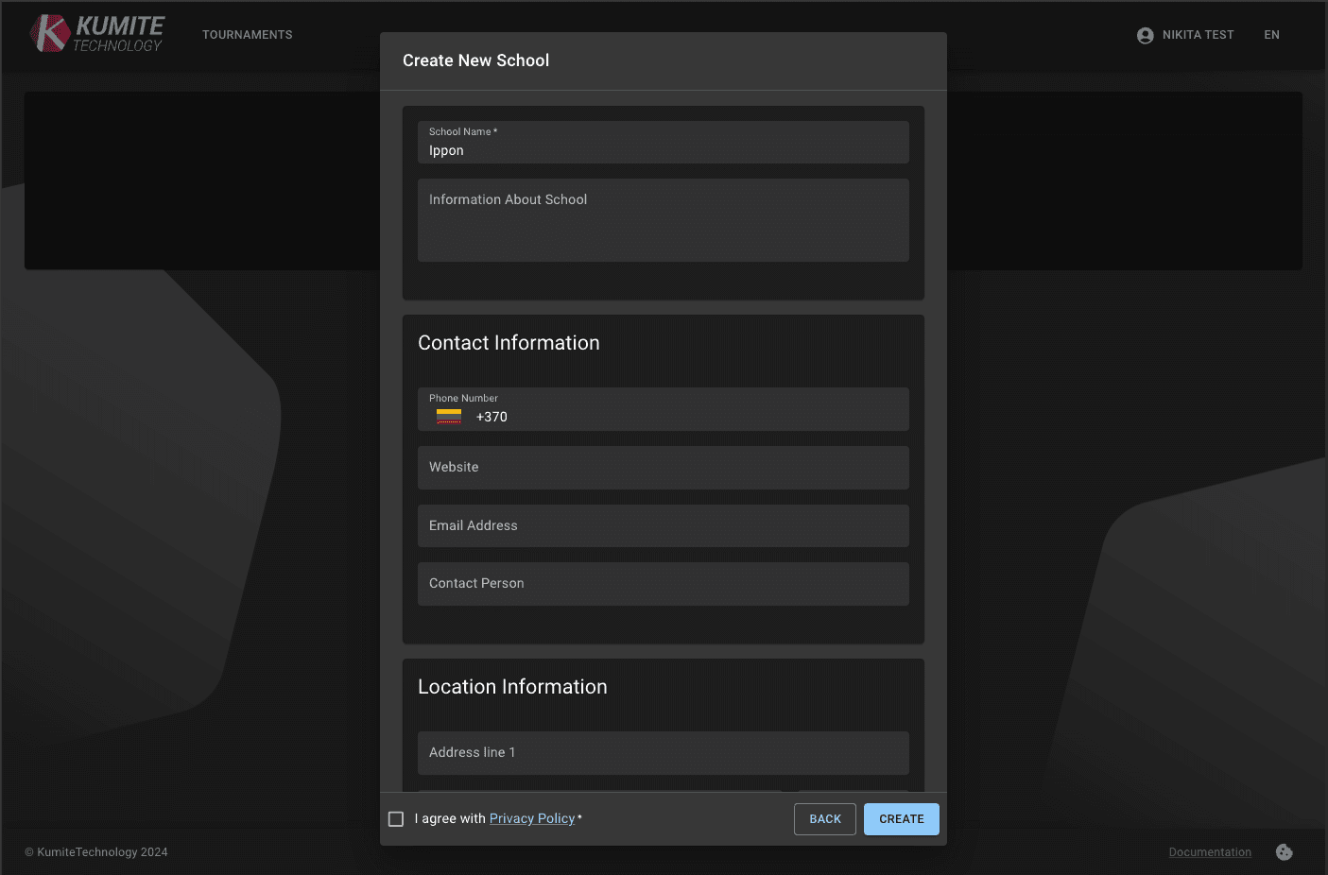
Task: Click the BACK button
Action: [x=824, y=818]
